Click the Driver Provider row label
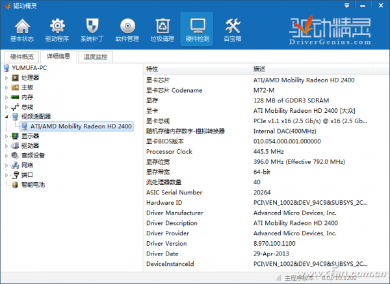 coord(168,233)
